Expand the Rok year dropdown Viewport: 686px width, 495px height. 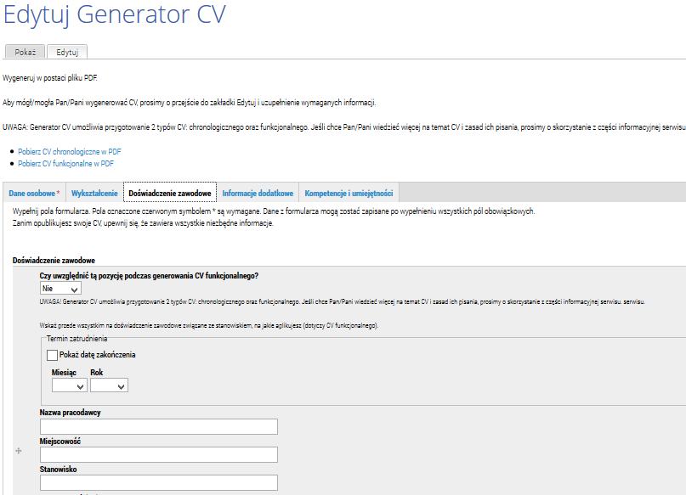tap(109, 385)
